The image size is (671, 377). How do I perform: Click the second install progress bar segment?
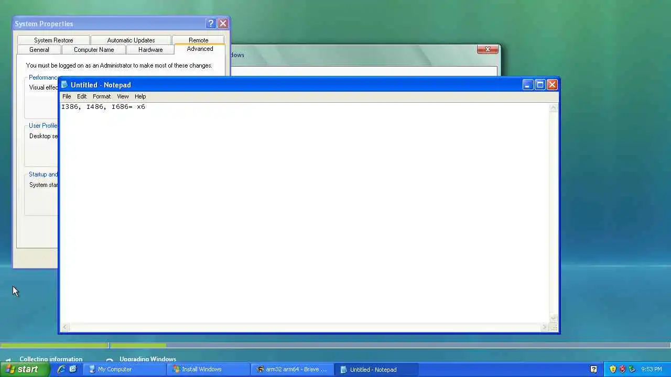click(138, 345)
